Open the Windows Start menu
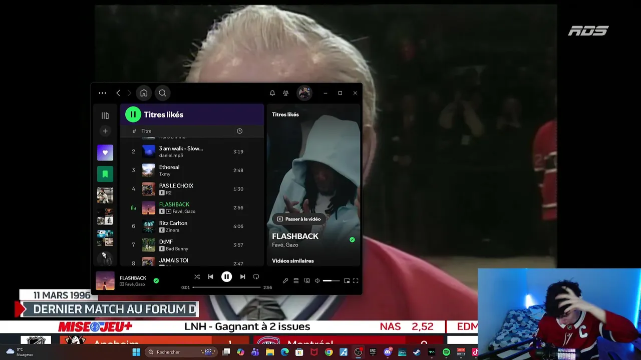 pyautogui.click(x=136, y=352)
